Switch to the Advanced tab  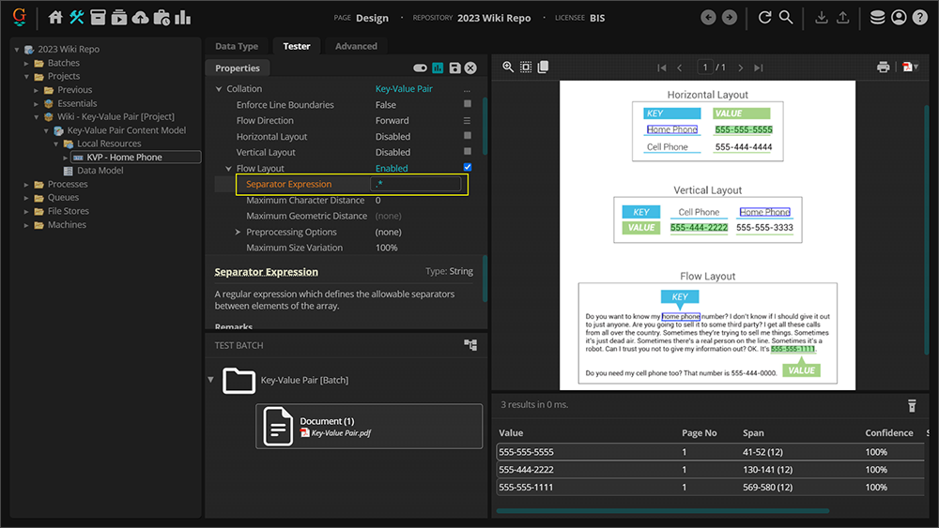(x=356, y=46)
